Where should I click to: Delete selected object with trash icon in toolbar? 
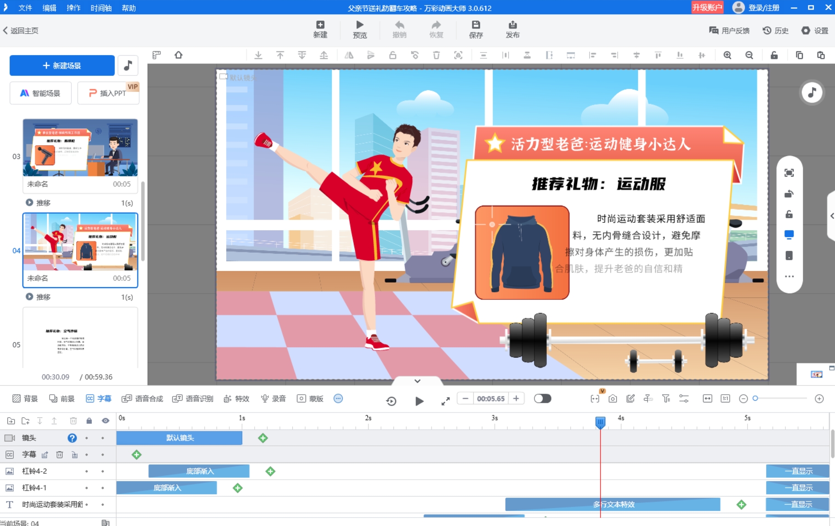point(436,55)
